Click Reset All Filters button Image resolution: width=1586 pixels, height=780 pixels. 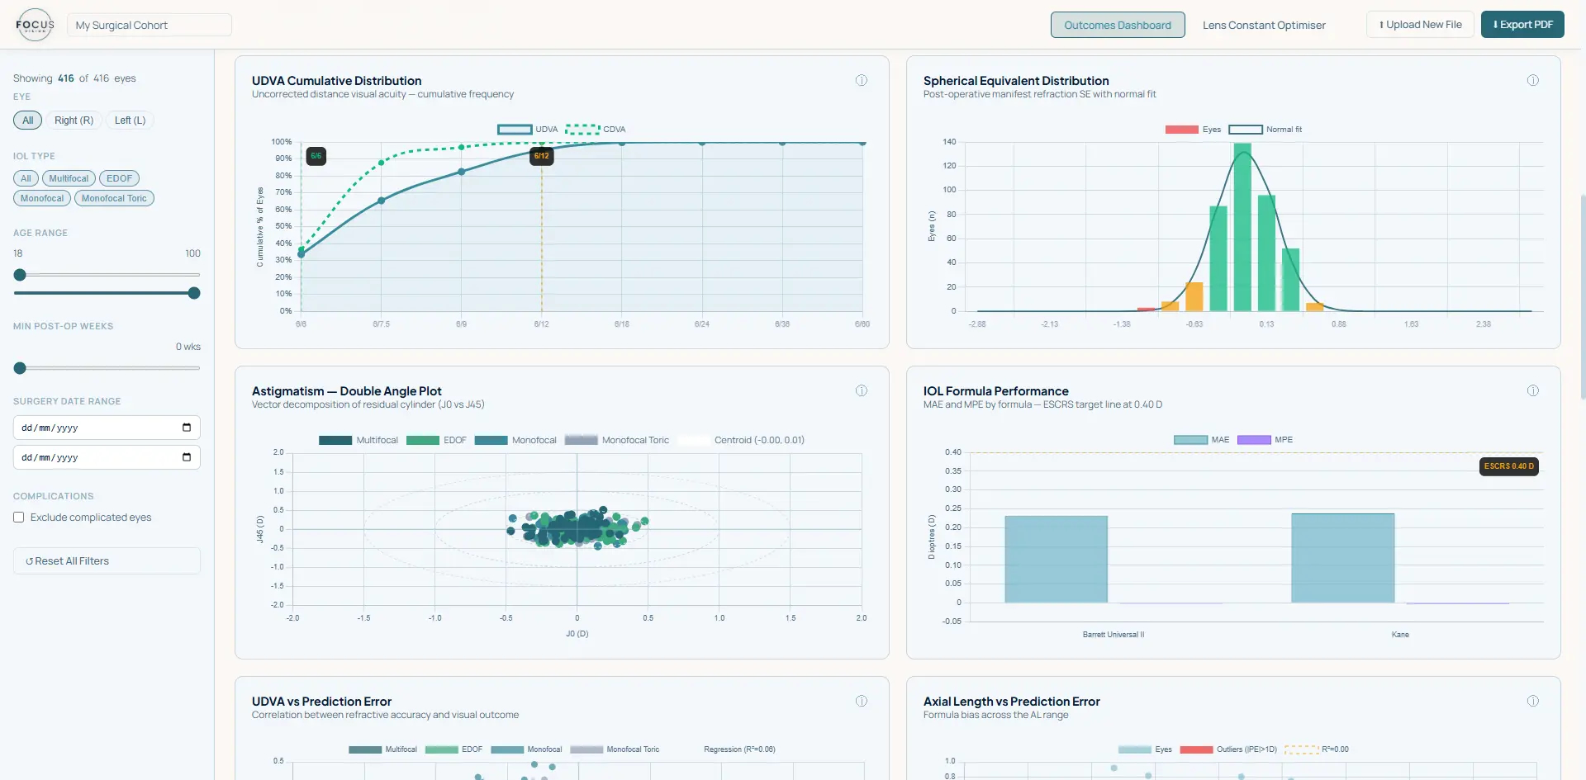107,561
